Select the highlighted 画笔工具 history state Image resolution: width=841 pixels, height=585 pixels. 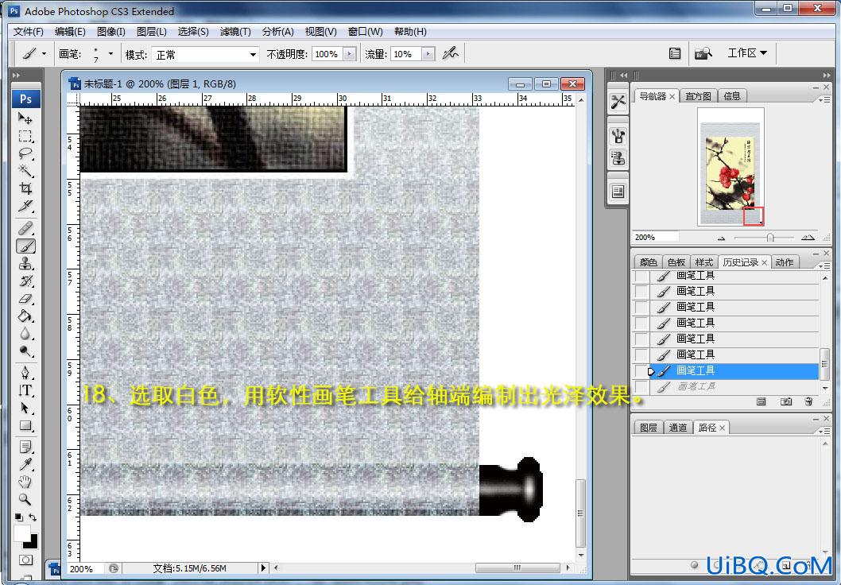[734, 370]
